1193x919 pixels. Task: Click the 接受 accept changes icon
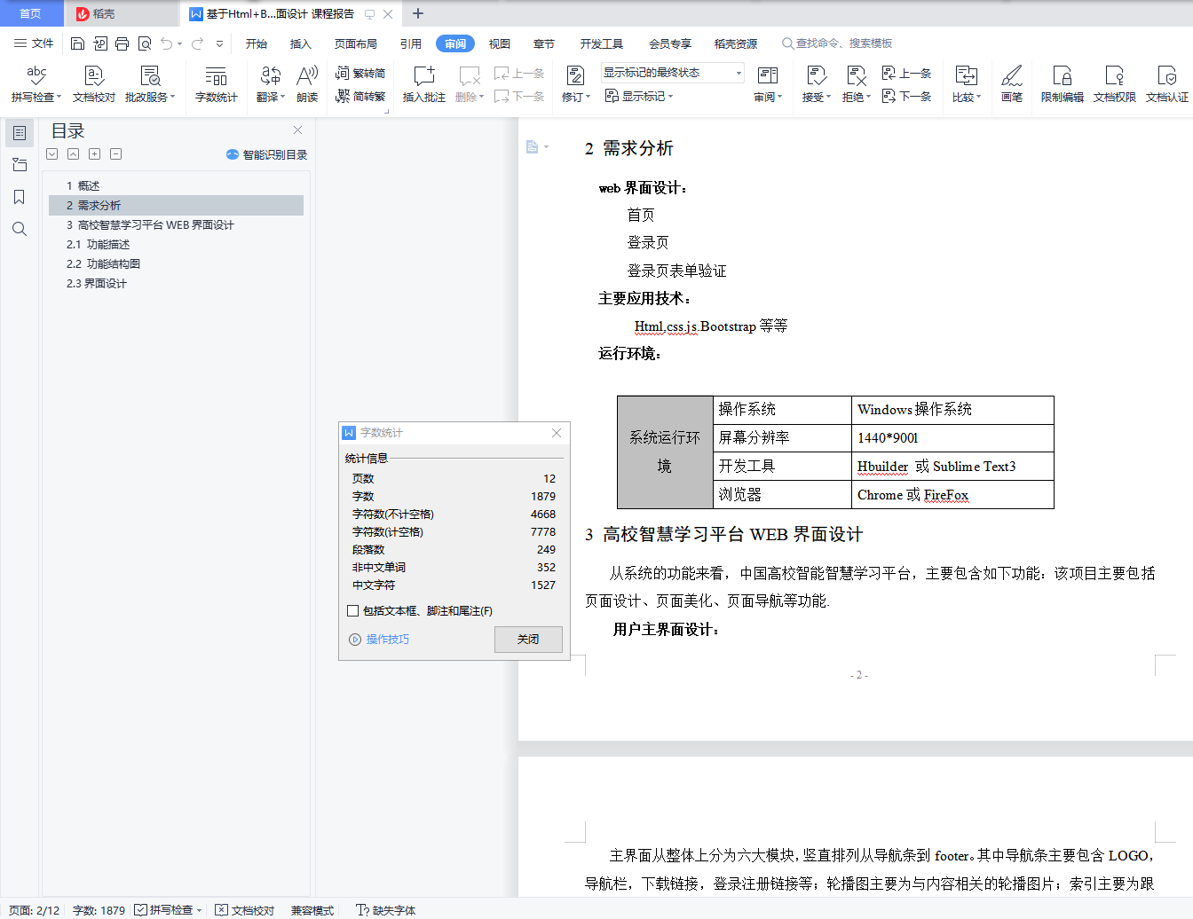click(x=816, y=76)
